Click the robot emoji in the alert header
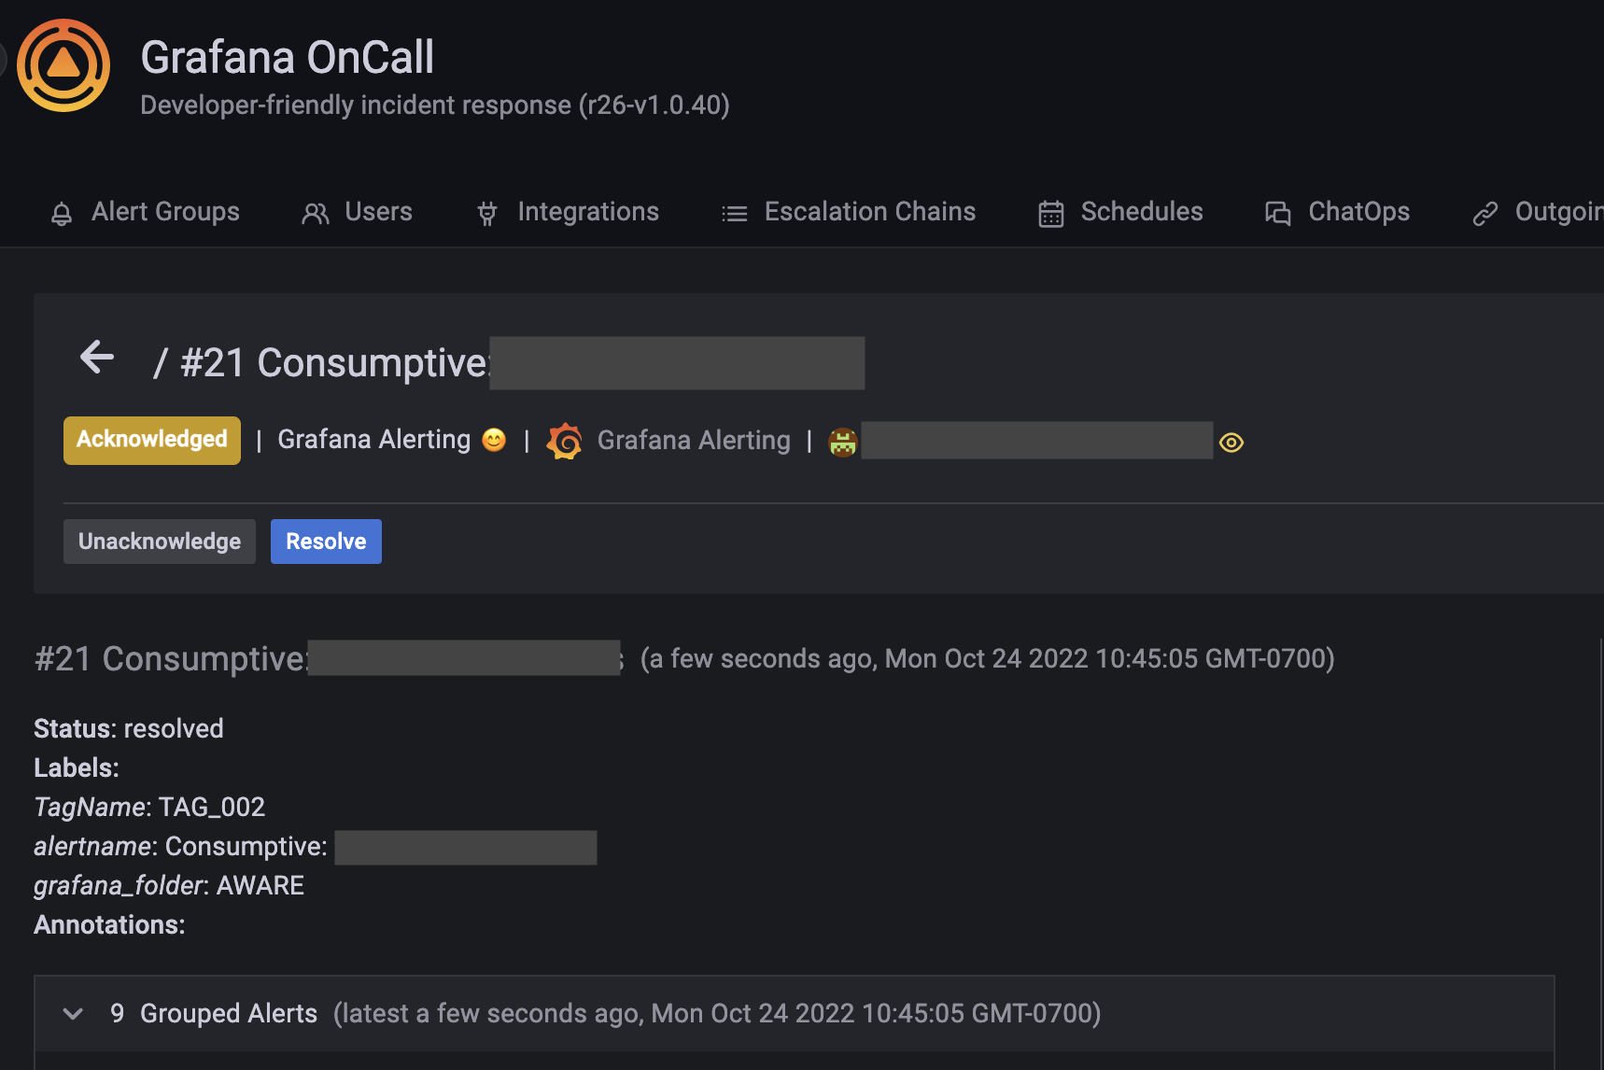 (x=843, y=440)
